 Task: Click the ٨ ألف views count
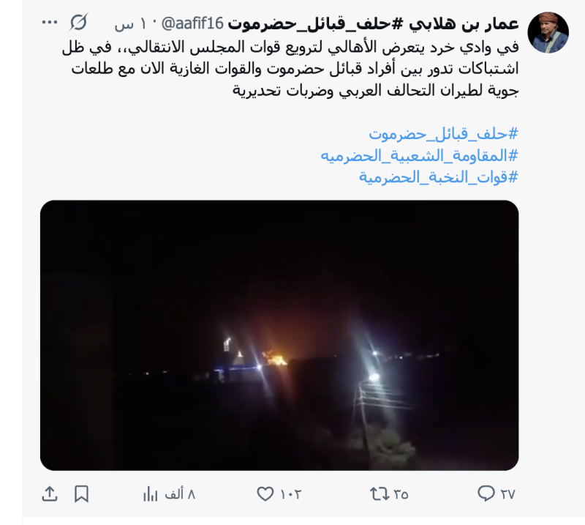point(180,494)
